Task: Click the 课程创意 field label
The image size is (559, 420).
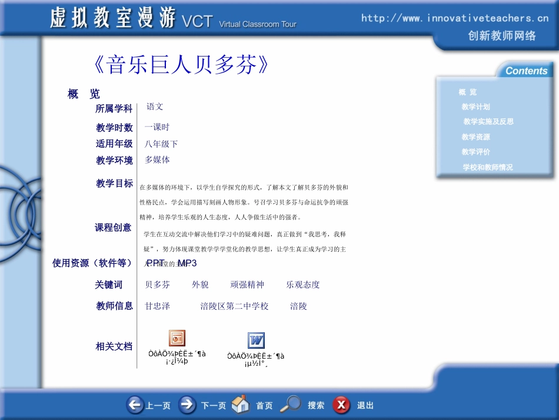Action: 112,227
